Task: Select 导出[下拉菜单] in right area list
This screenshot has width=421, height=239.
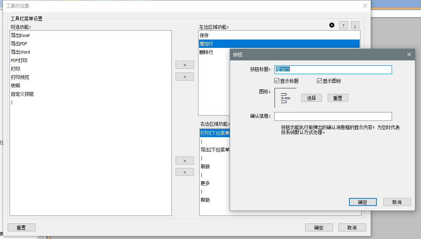Action: [215, 150]
